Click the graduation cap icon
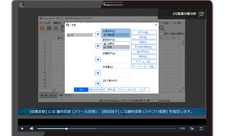225x136 pixels. (x=201, y=14)
